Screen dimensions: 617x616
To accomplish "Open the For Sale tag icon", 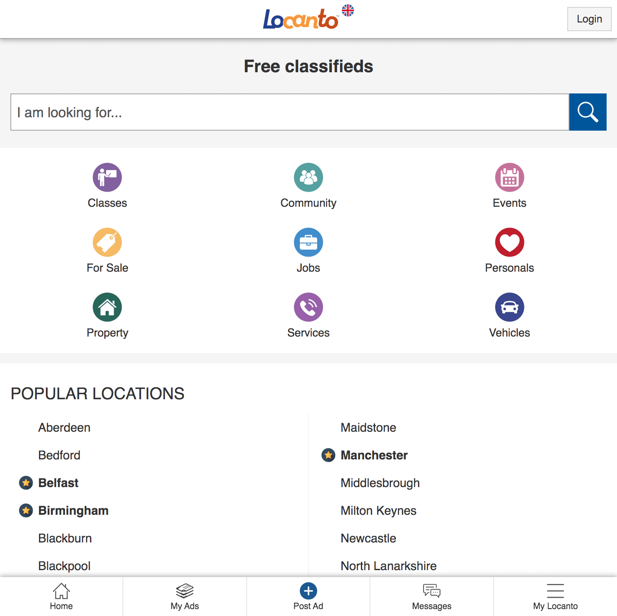I will click(x=107, y=242).
